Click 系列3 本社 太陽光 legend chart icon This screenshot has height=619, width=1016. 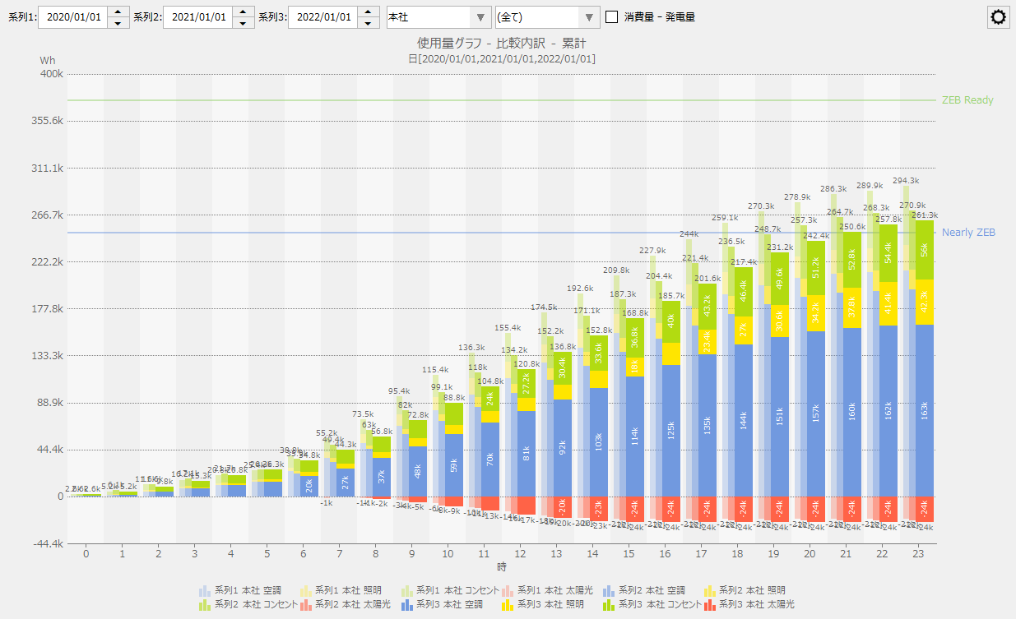(709, 605)
